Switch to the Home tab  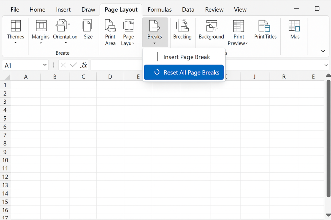pos(37,10)
